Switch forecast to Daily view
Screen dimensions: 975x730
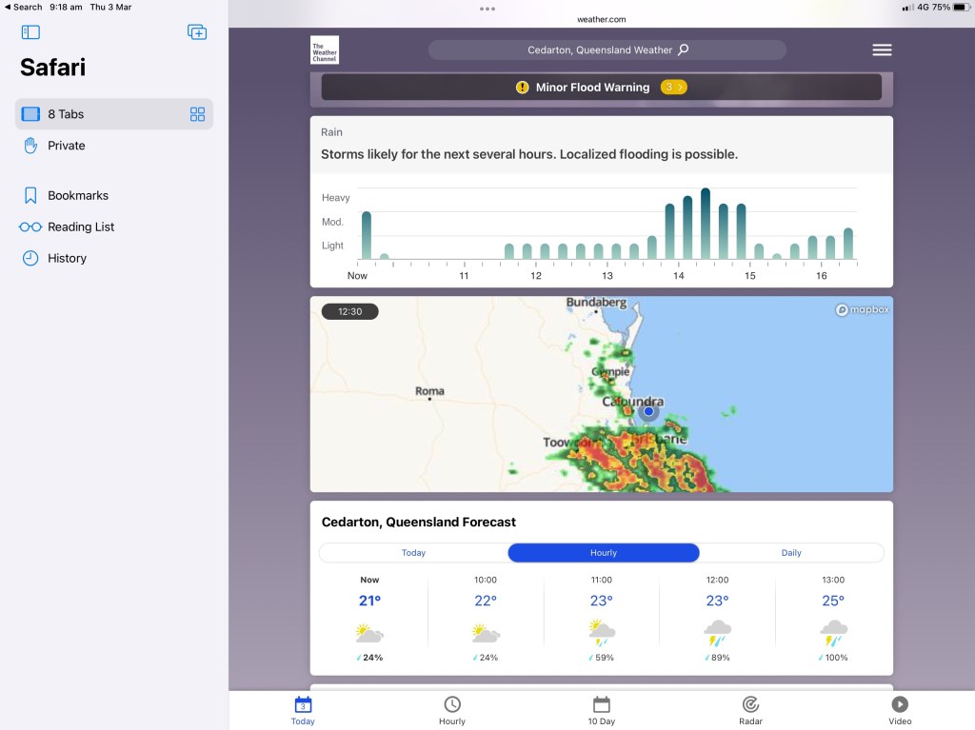tap(791, 553)
